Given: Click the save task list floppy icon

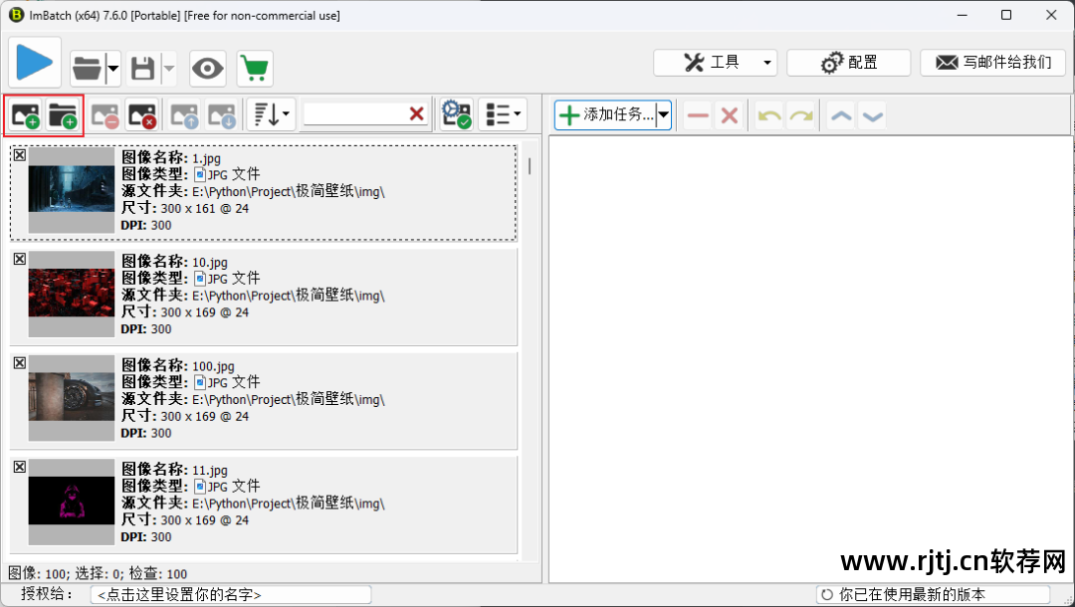Looking at the screenshot, I should (x=142, y=69).
